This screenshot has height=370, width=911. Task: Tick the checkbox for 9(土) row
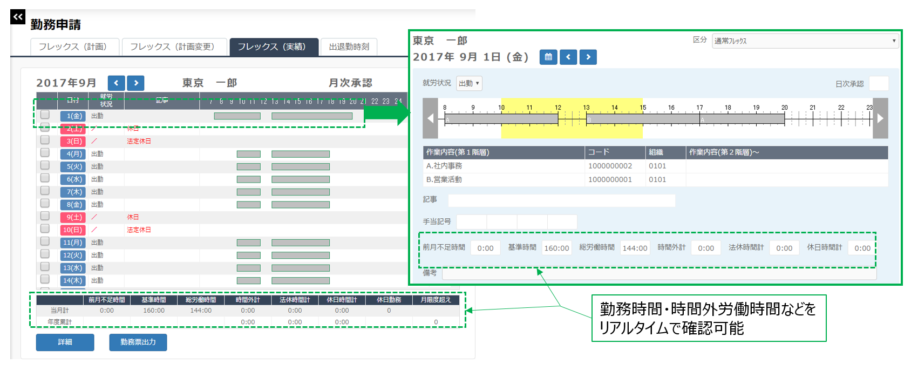coord(45,216)
